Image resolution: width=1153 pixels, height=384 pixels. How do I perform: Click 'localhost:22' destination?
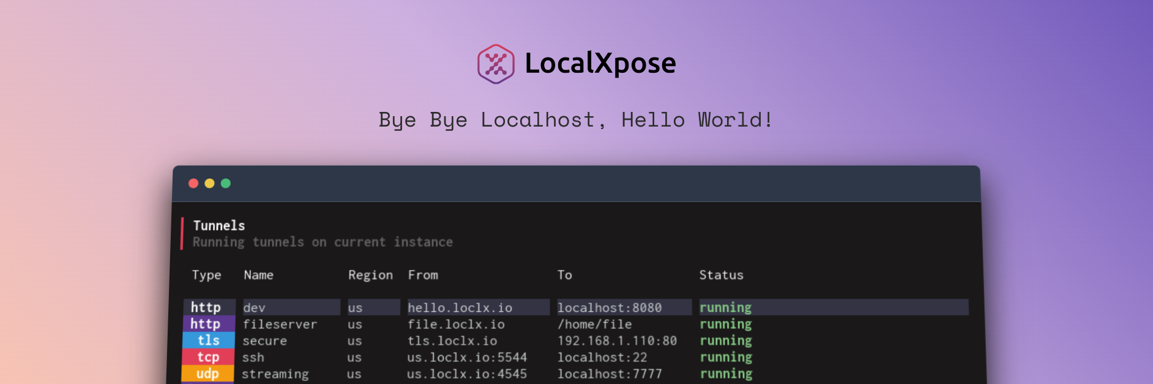tap(602, 357)
